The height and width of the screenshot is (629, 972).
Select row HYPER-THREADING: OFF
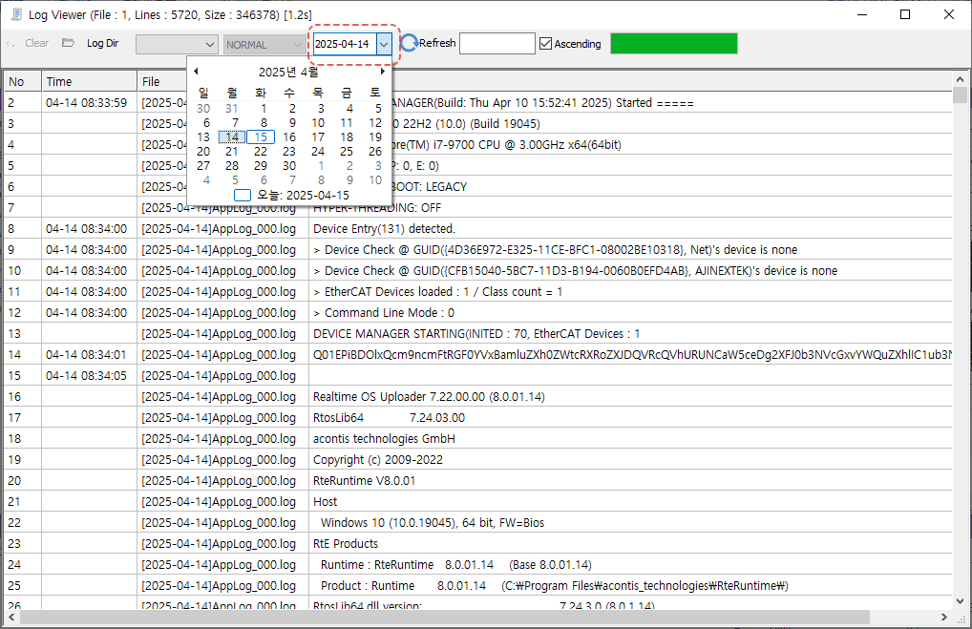(x=478, y=208)
